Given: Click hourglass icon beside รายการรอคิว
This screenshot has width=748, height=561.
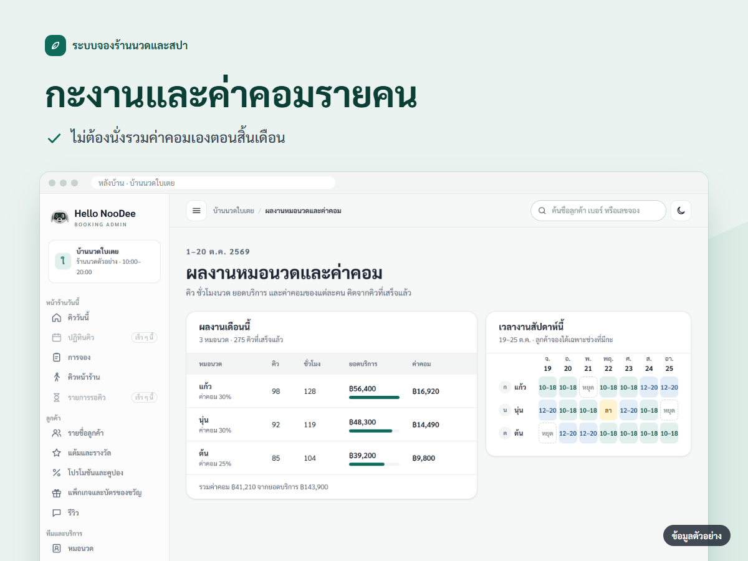Looking at the screenshot, I should (57, 397).
